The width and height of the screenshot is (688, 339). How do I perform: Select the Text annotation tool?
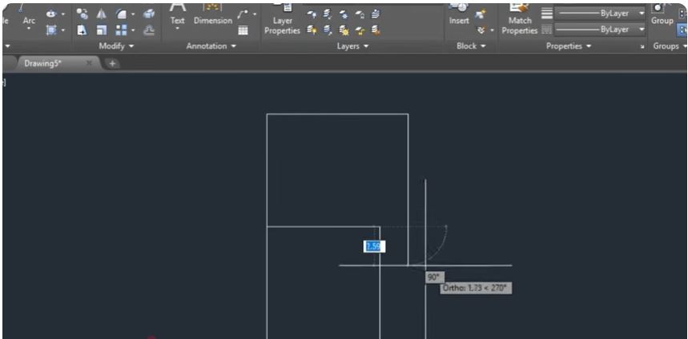(x=177, y=14)
